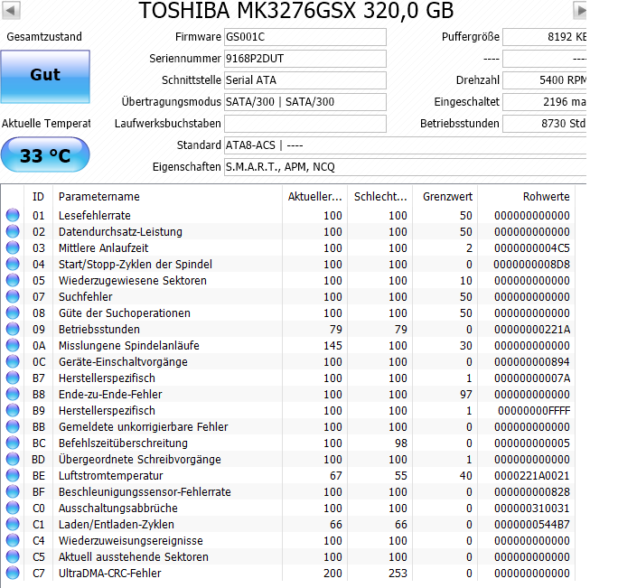This screenshot has width=618, height=588.
Task: Click status icon of Lesefehlerrate row
Action: click(x=13, y=215)
